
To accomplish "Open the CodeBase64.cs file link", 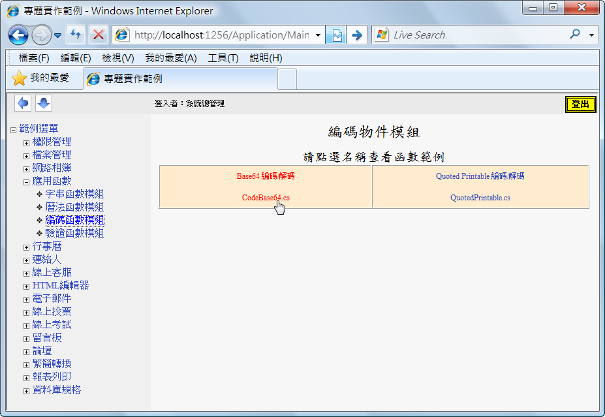I will [x=266, y=198].
